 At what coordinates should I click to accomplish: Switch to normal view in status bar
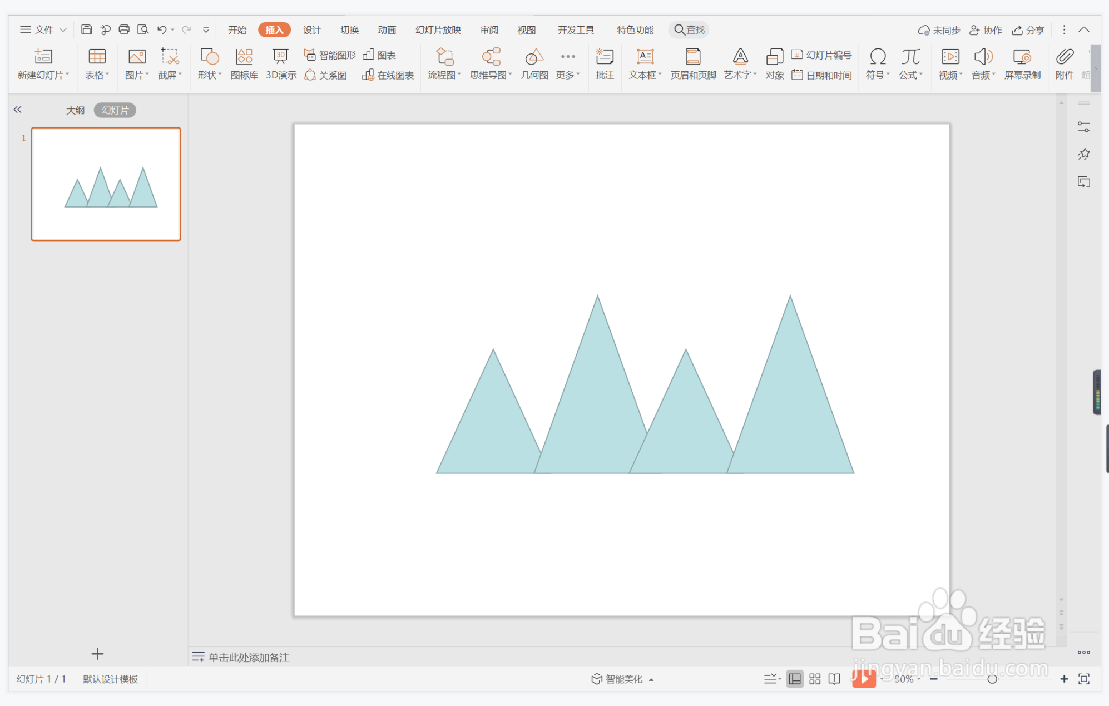[x=795, y=679]
